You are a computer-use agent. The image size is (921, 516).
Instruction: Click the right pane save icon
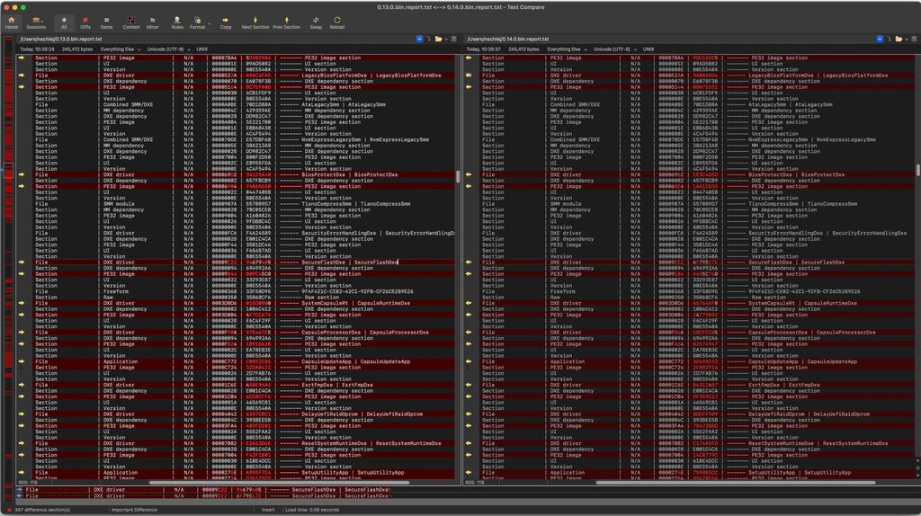[x=914, y=39]
